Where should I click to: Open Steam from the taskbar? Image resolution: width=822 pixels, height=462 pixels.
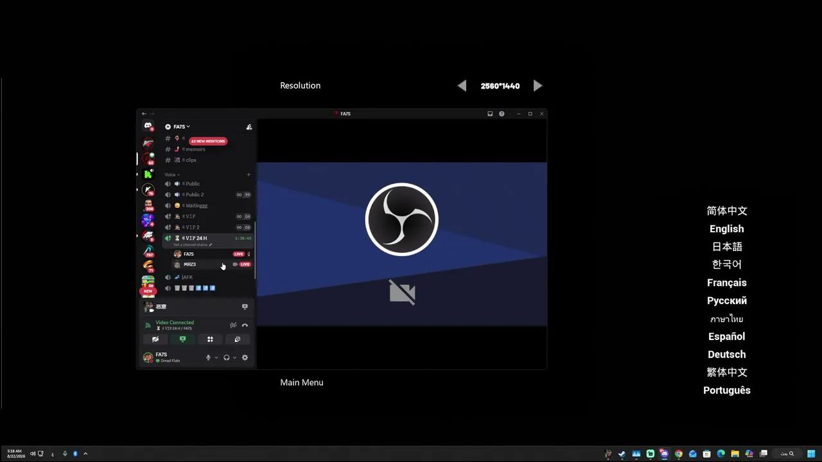click(622, 454)
